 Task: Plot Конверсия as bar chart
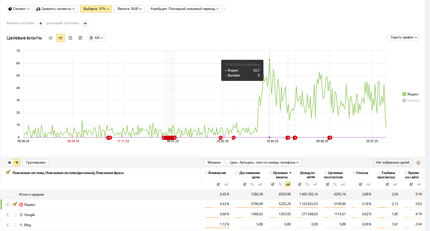point(226,184)
